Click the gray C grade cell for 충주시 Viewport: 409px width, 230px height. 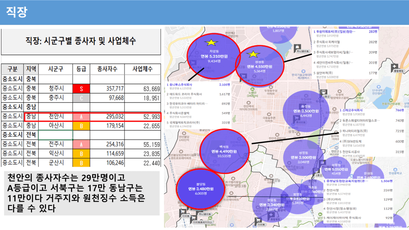pyautogui.click(x=81, y=98)
